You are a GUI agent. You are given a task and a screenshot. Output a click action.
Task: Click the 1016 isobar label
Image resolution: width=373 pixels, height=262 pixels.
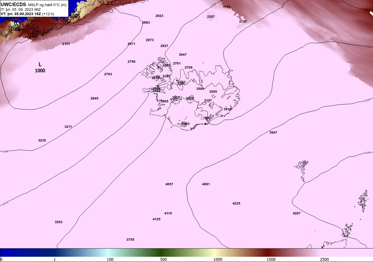click(x=368, y=47)
